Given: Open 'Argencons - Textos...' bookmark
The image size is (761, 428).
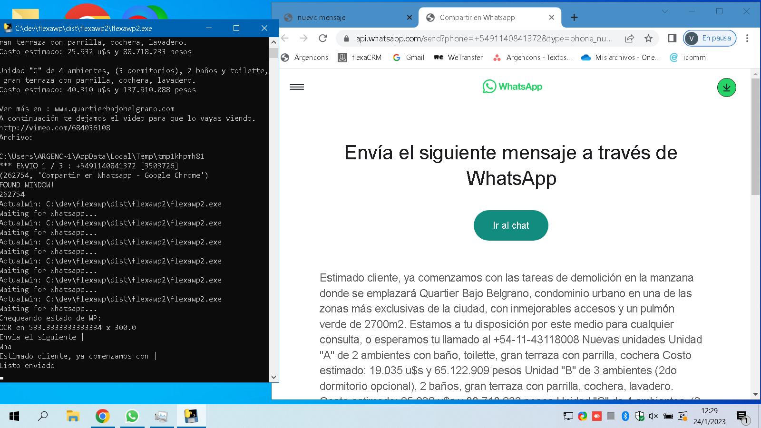Looking at the screenshot, I should point(532,58).
